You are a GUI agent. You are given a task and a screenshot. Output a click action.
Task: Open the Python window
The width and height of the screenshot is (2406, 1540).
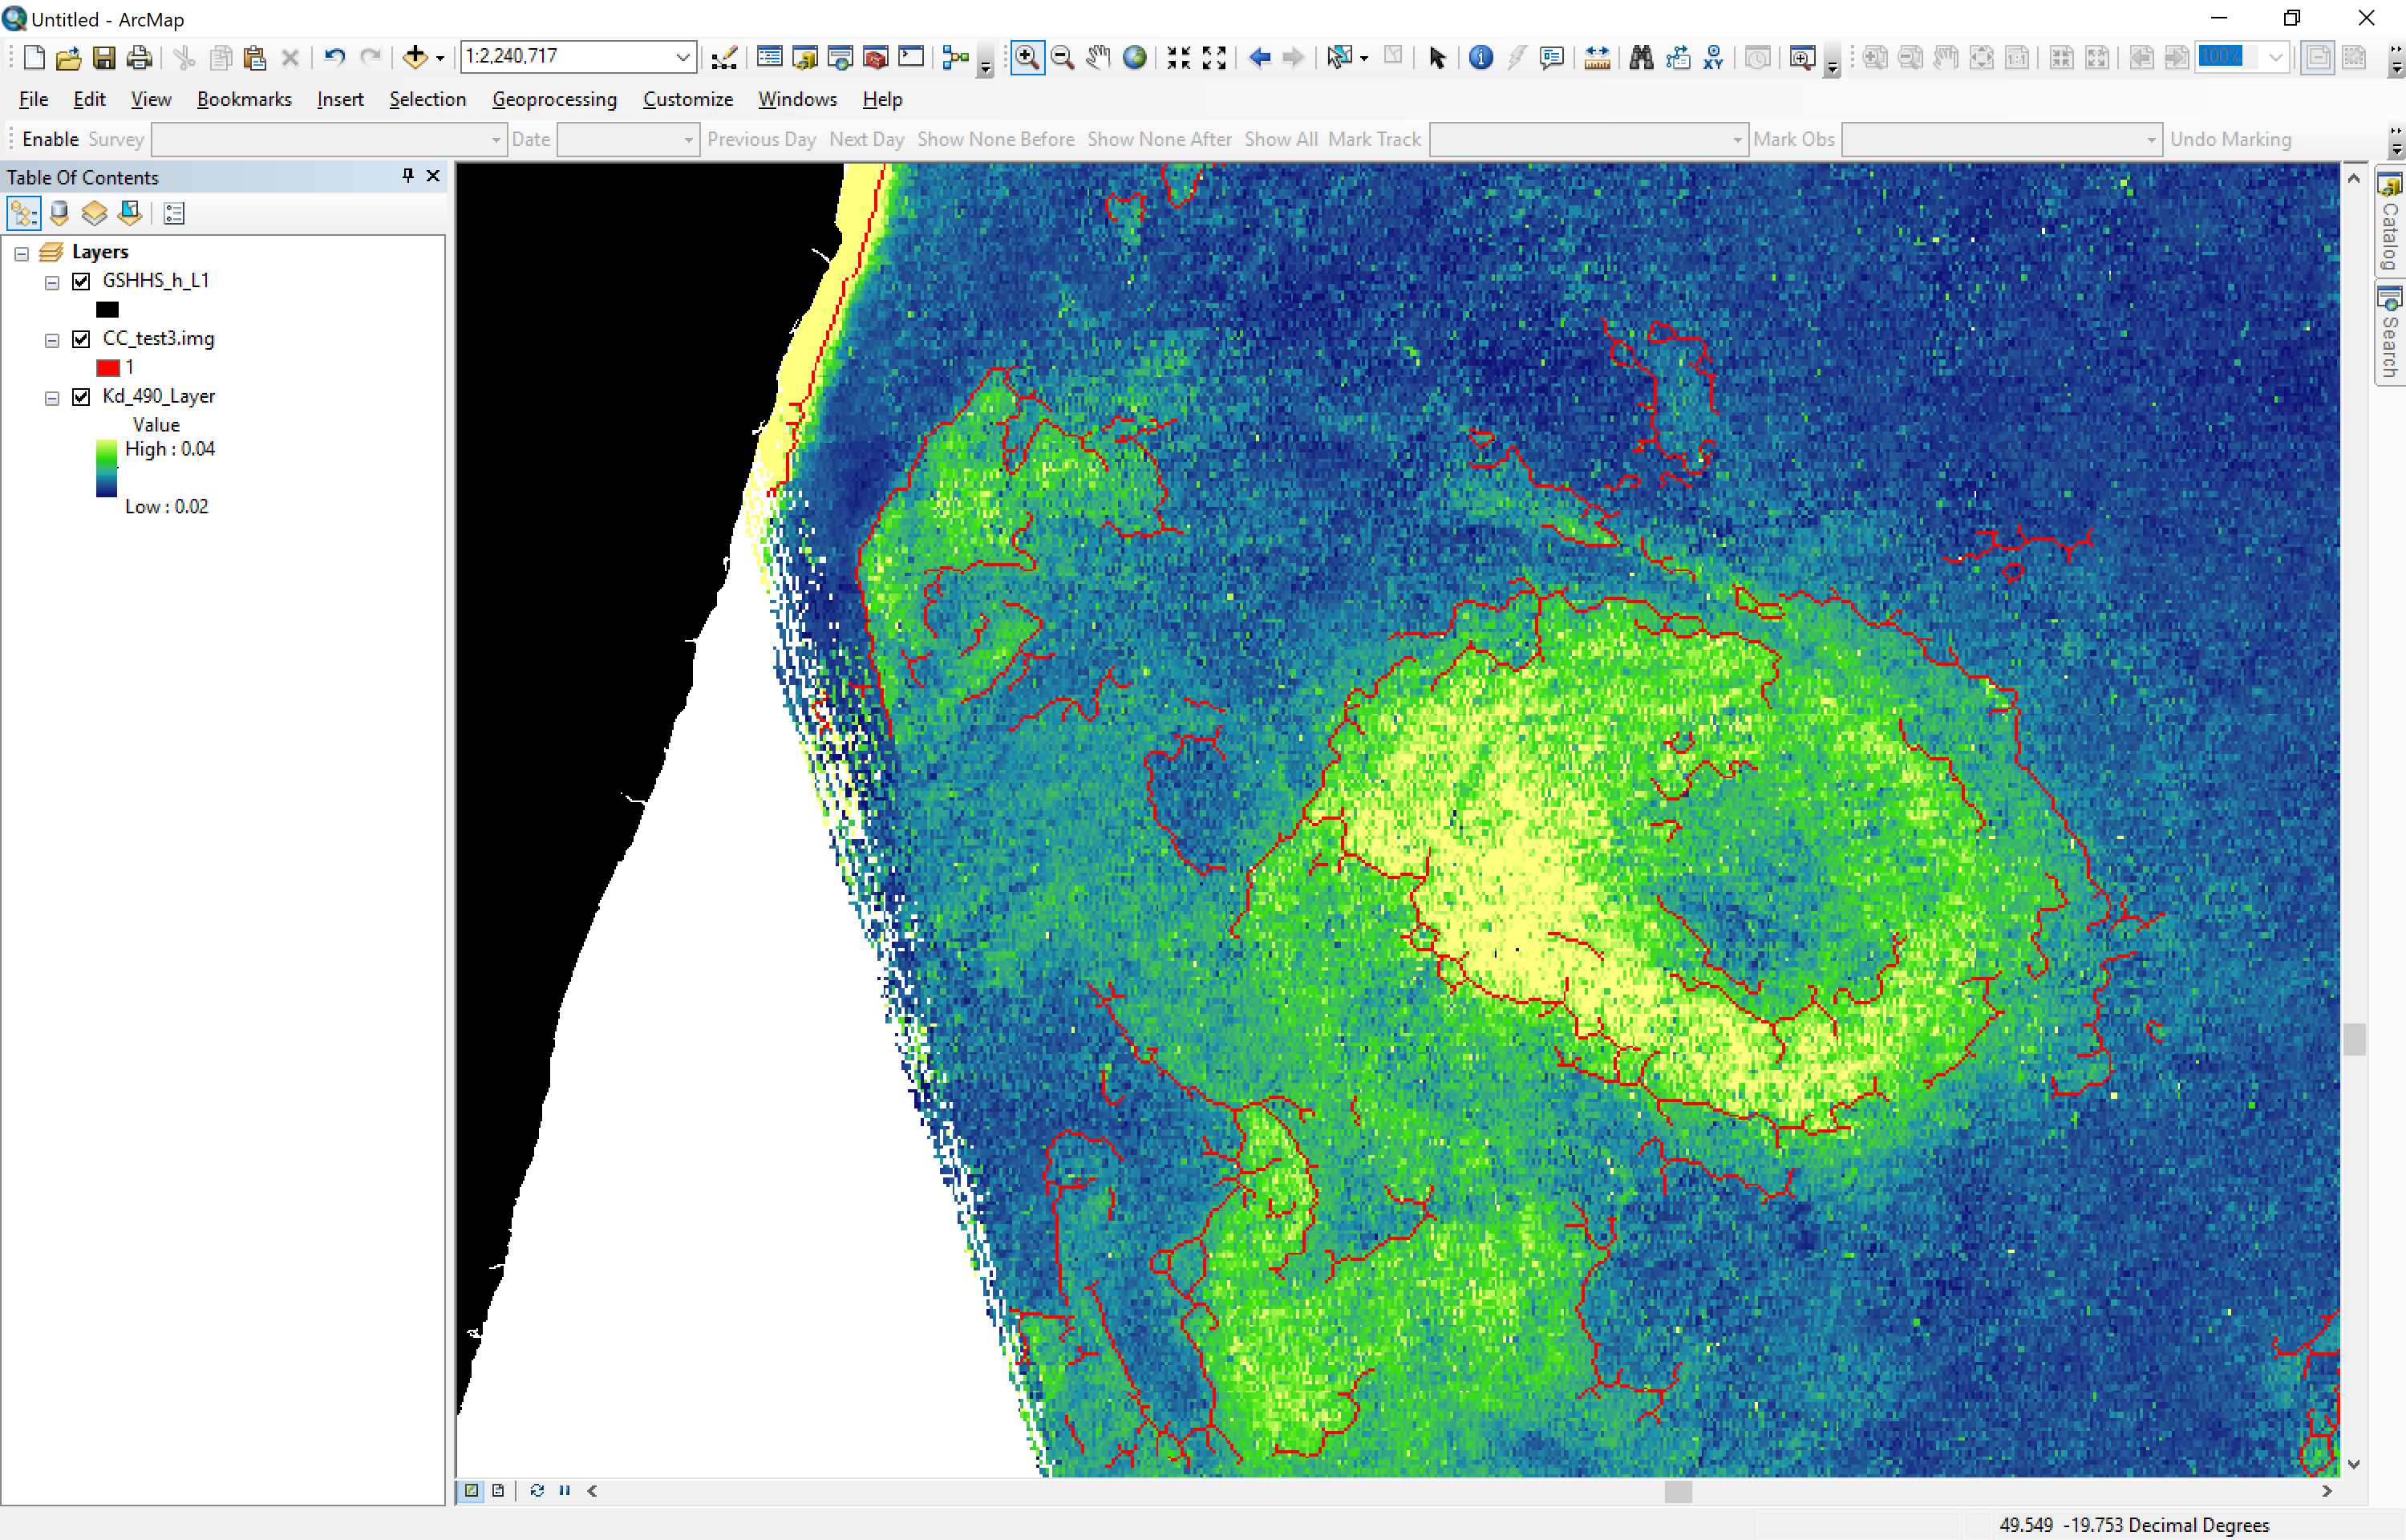(x=912, y=57)
